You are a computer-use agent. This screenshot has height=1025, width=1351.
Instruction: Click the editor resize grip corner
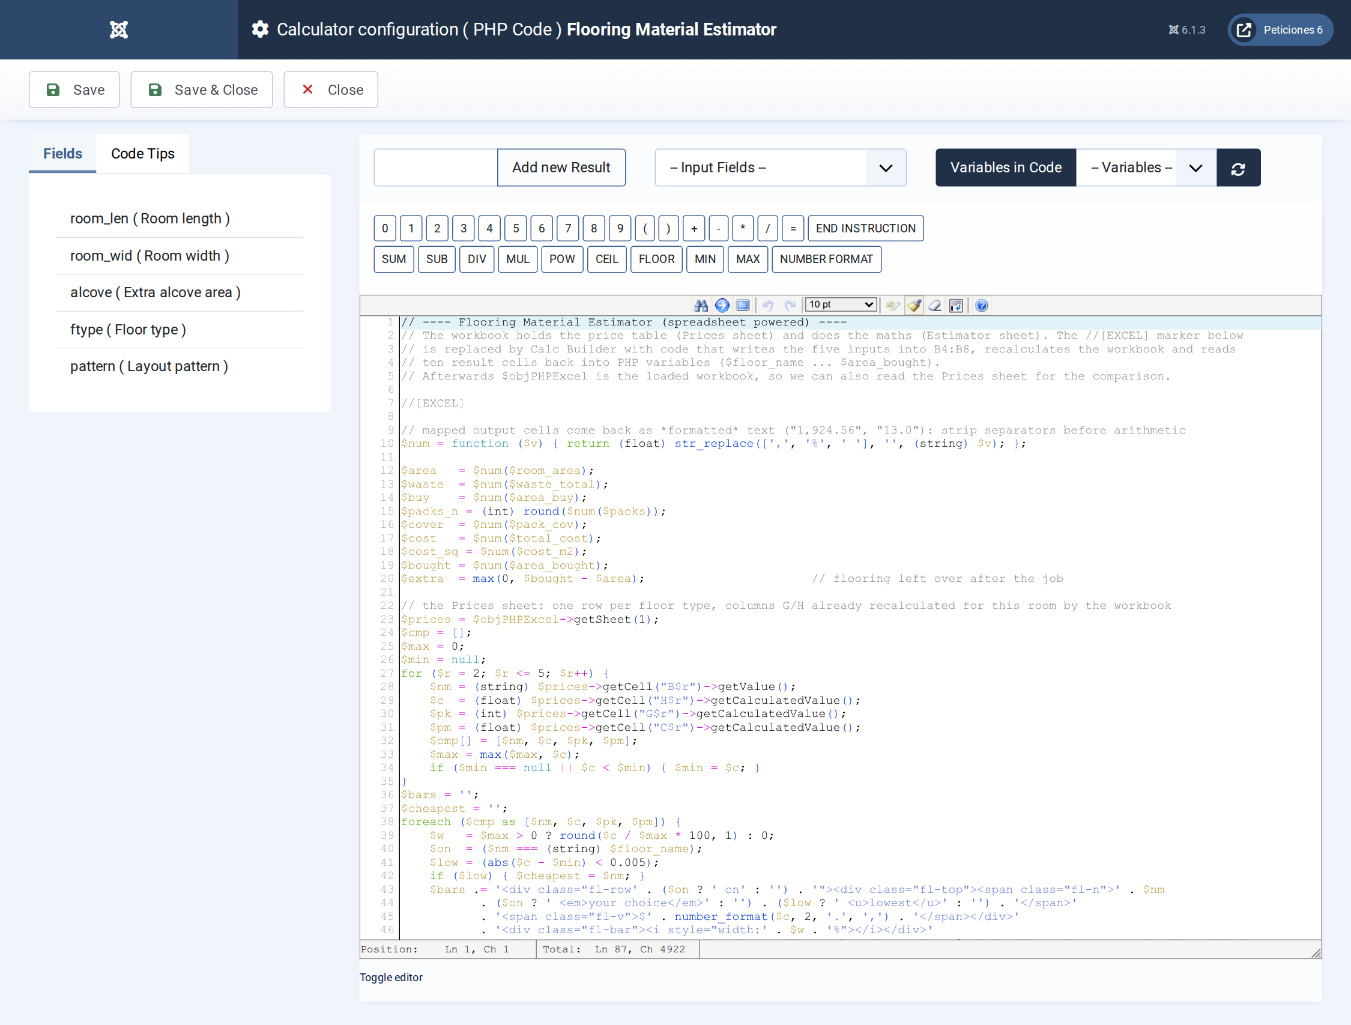(1316, 953)
